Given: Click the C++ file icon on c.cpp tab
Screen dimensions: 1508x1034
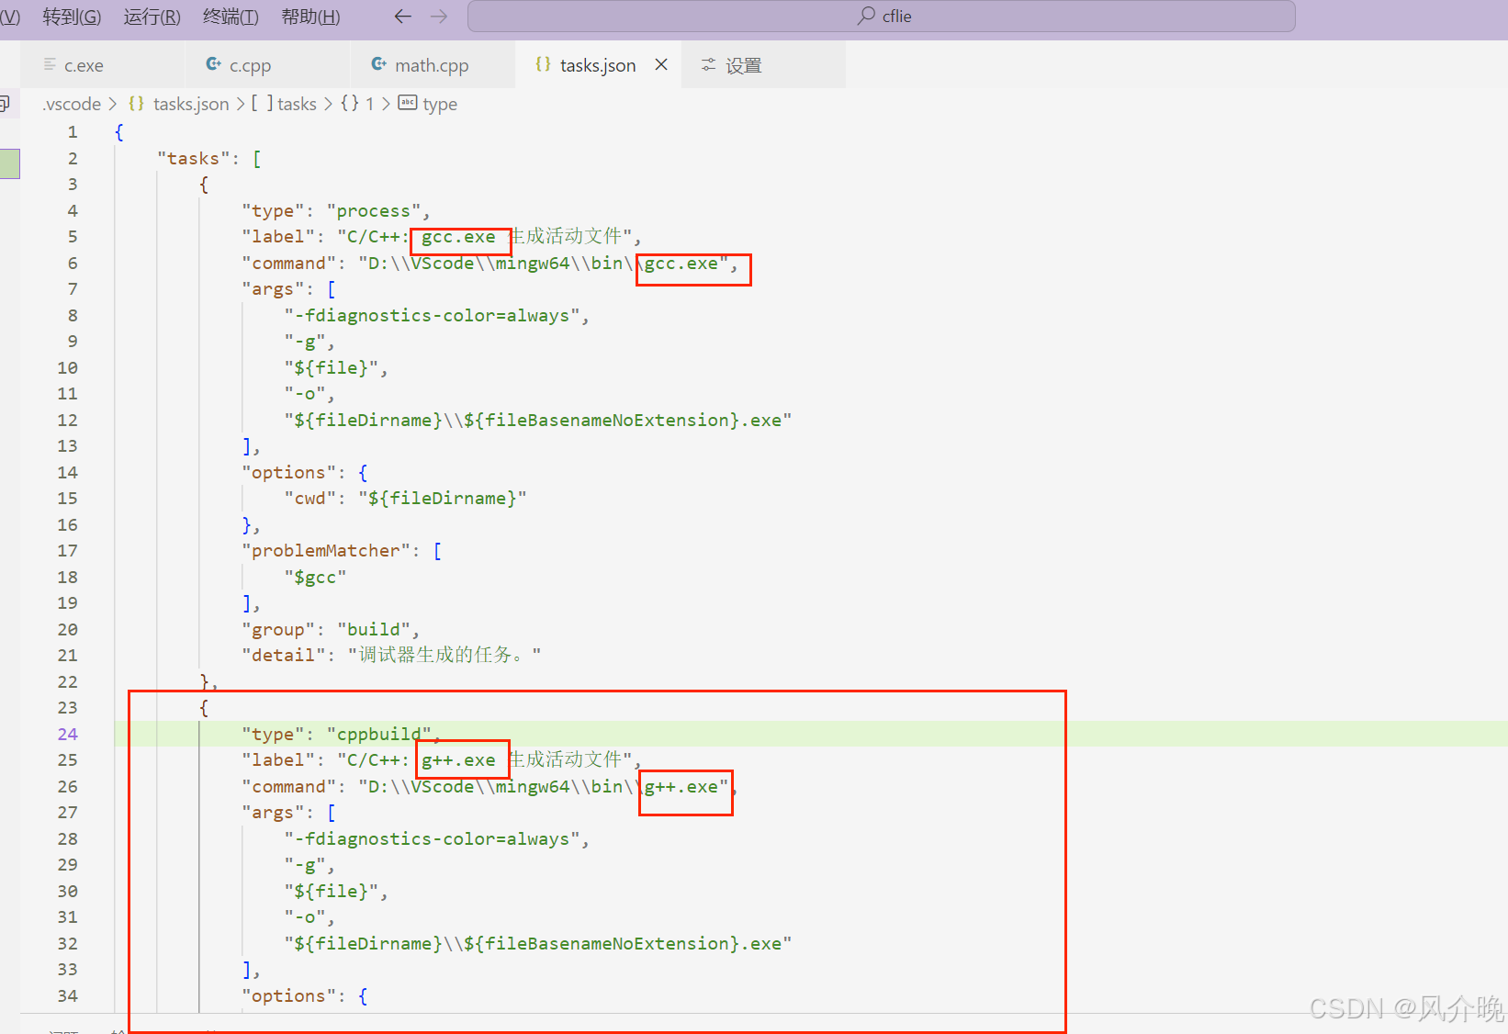Looking at the screenshot, I should tap(213, 64).
